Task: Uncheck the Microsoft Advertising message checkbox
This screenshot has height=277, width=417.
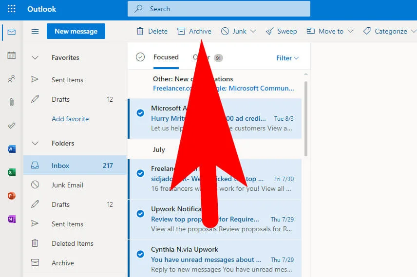Action: point(140,113)
